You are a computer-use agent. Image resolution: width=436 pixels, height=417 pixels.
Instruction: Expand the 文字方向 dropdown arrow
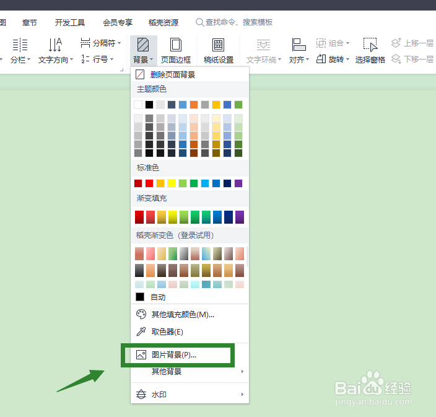click(71, 59)
